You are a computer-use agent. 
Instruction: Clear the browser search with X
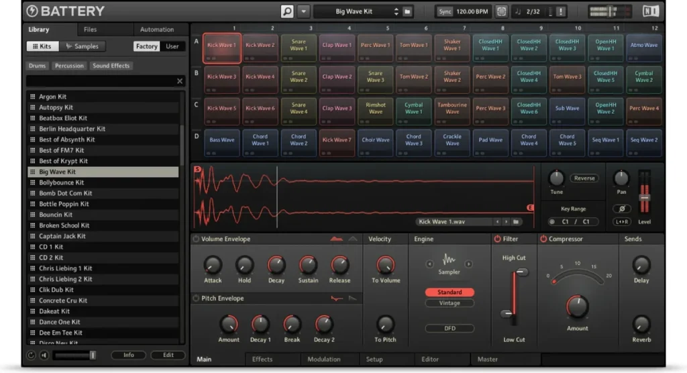pyautogui.click(x=180, y=81)
